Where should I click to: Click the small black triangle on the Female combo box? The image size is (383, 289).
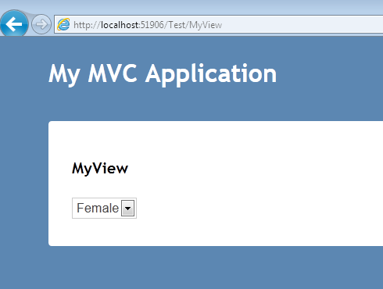click(x=127, y=209)
